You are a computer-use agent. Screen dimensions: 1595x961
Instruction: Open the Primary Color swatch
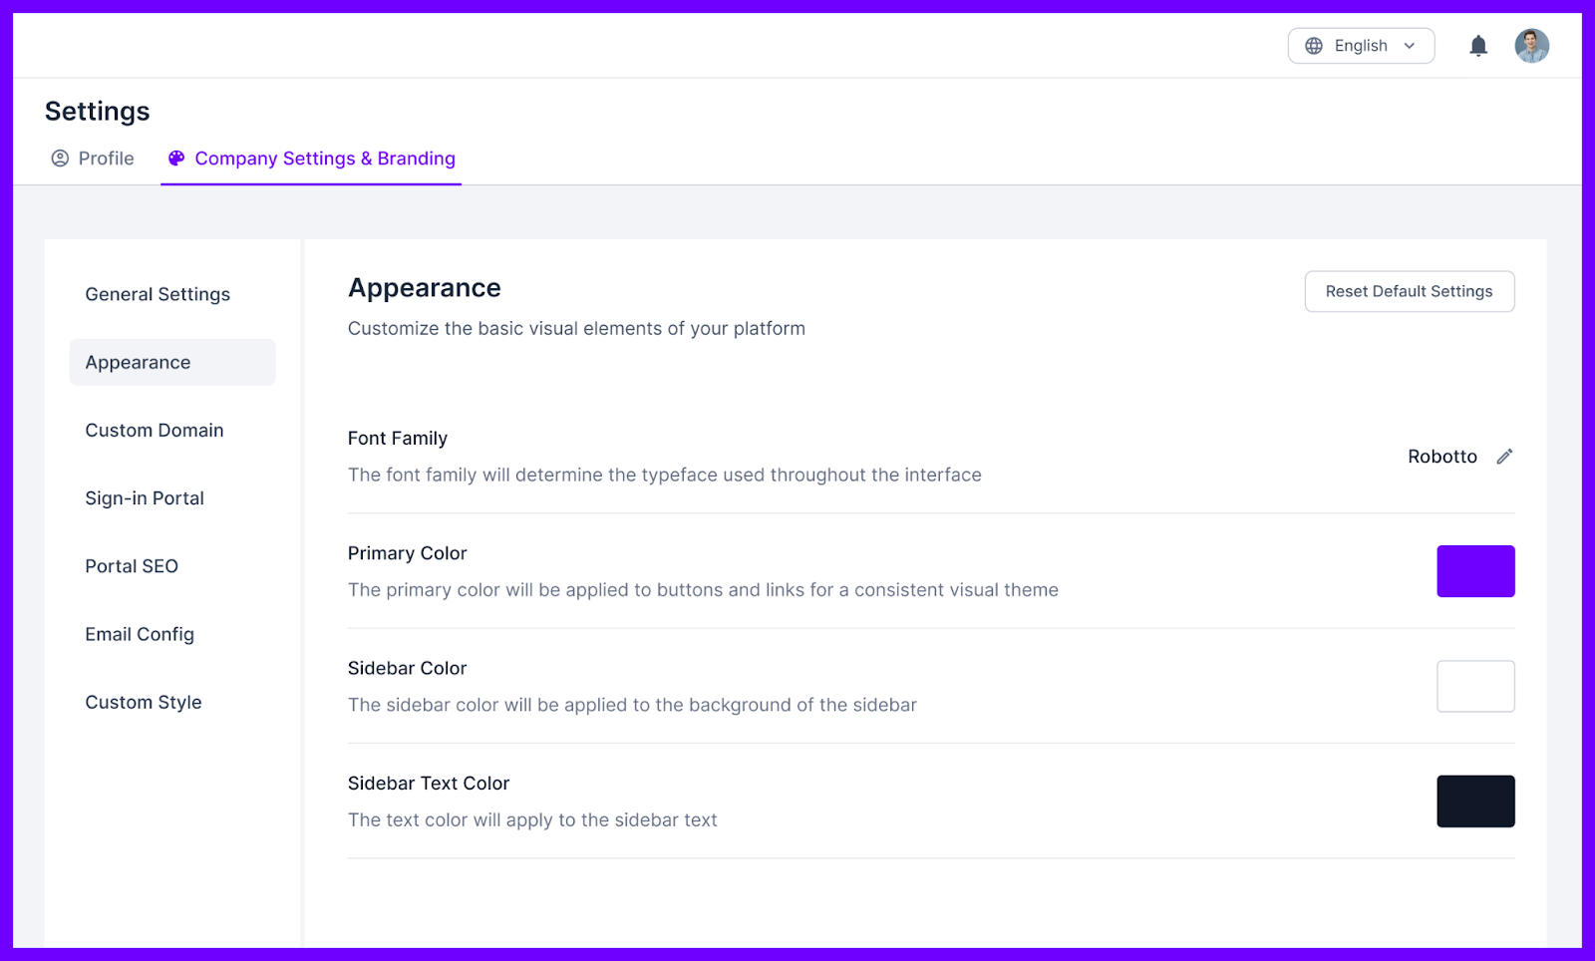1475,570
